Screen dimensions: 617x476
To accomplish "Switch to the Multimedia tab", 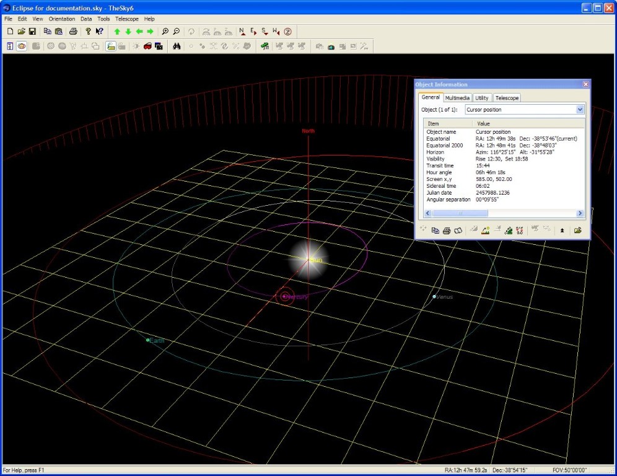I will click(457, 98).
